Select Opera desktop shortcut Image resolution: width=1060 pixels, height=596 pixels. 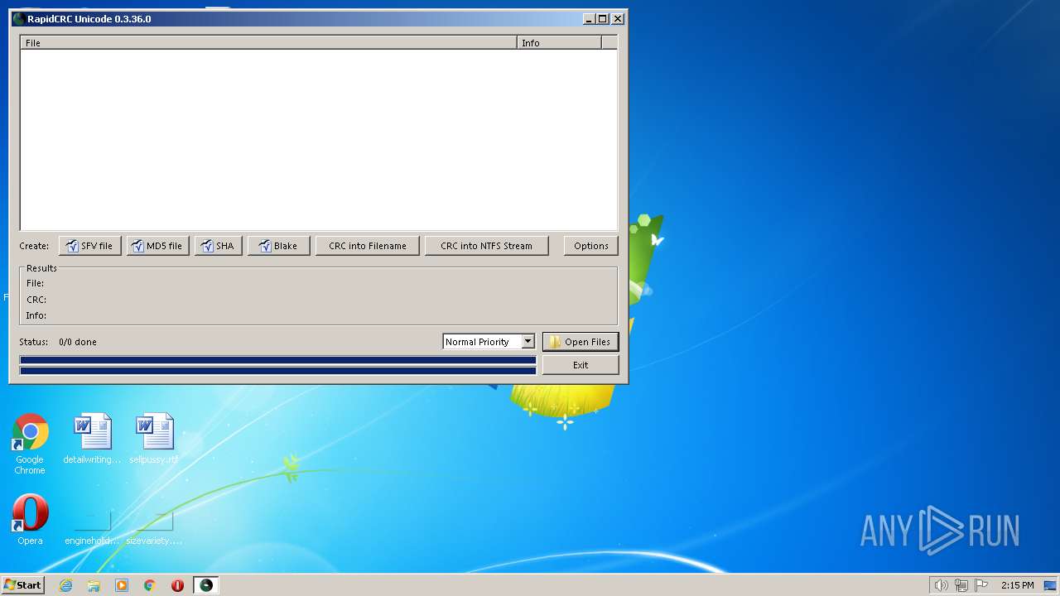pos(30,520)
